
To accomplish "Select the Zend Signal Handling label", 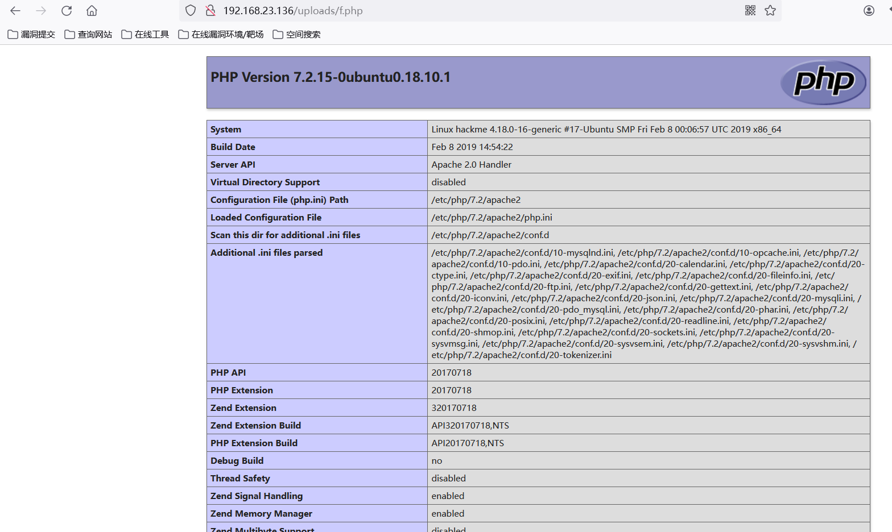I will pyautogui.click(x=257, y=496).
